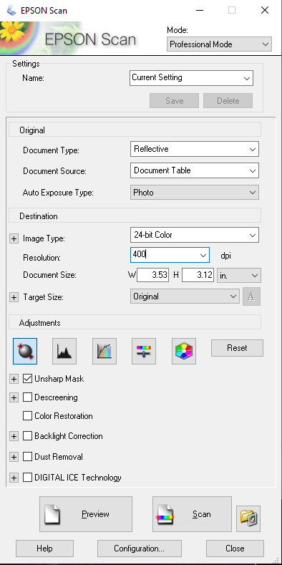The width and height of the screenshot is (282, 565).
Task: Click the grayed Save settings button
Action: point(175,100)
